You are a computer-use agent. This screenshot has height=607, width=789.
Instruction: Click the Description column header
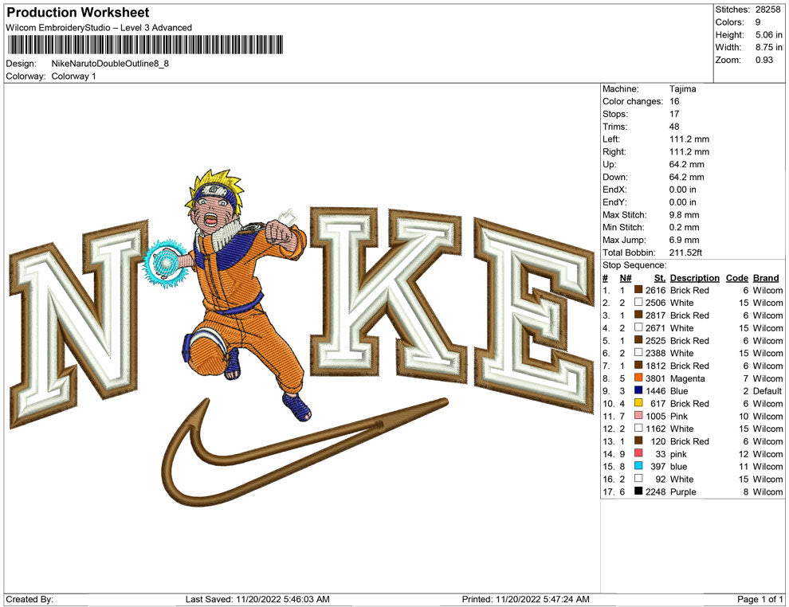point(694,278)
